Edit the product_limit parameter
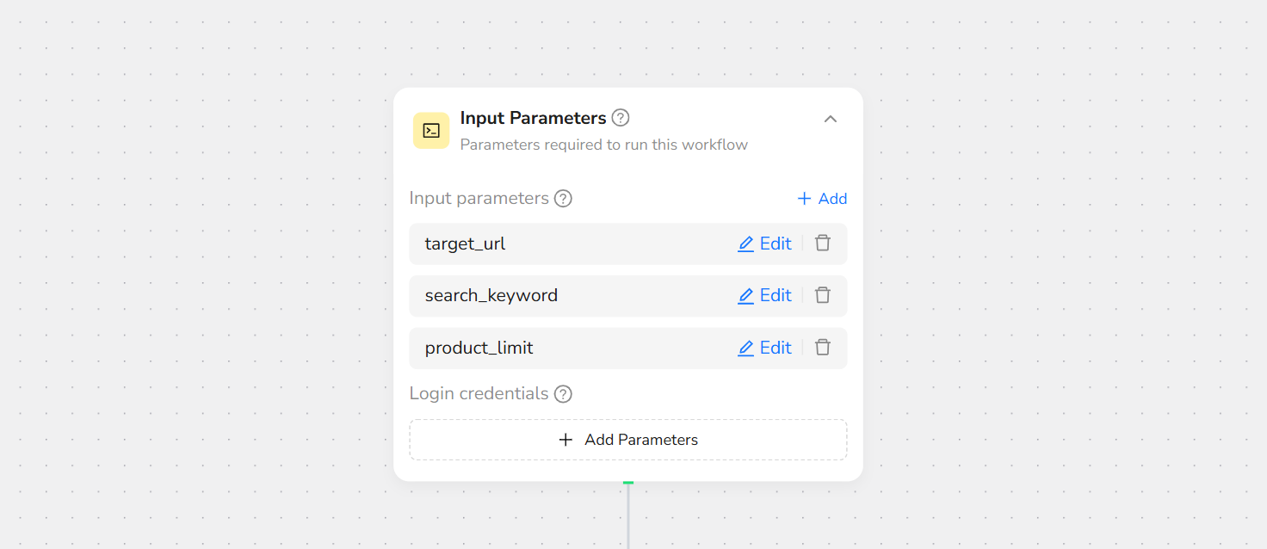This screenshot has height=549, width=1267. click(x=764, y=348)
